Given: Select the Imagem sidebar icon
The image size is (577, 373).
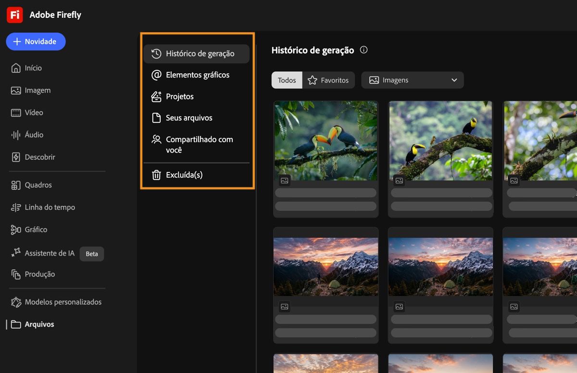Looking at the screenshot, I should point(16,90).
